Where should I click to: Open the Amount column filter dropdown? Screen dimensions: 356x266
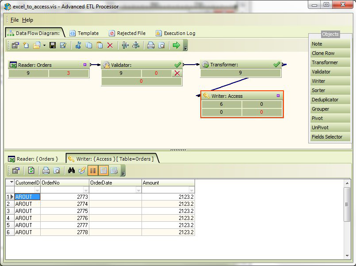click(191, 190)
